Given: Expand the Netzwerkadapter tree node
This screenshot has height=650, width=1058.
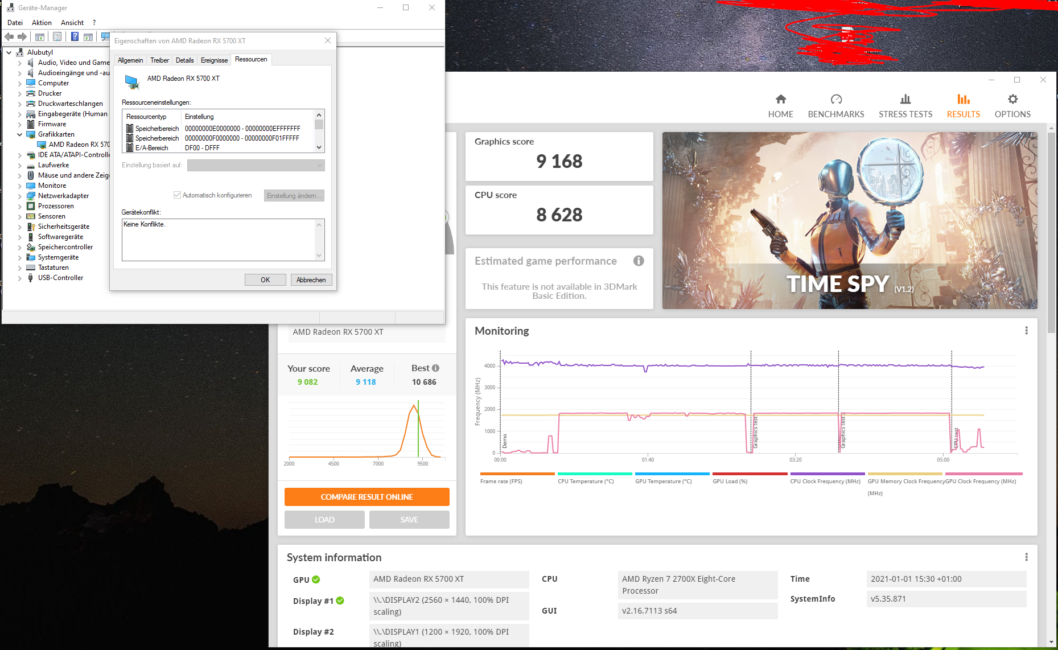Looking at the screenshot, I should [19, 196].
